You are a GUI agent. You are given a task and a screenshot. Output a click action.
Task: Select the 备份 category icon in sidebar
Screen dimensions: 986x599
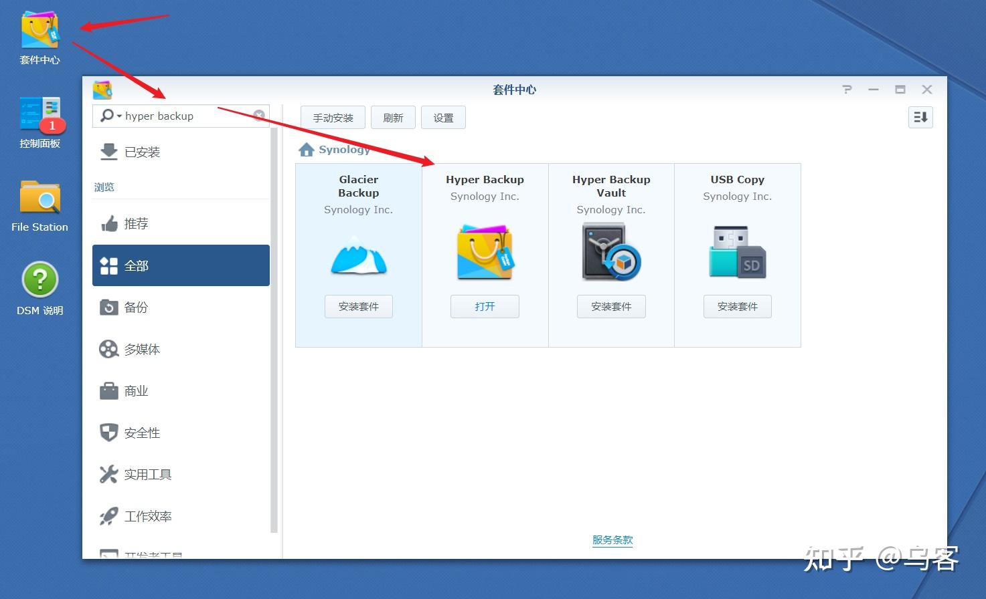(109, 307)
